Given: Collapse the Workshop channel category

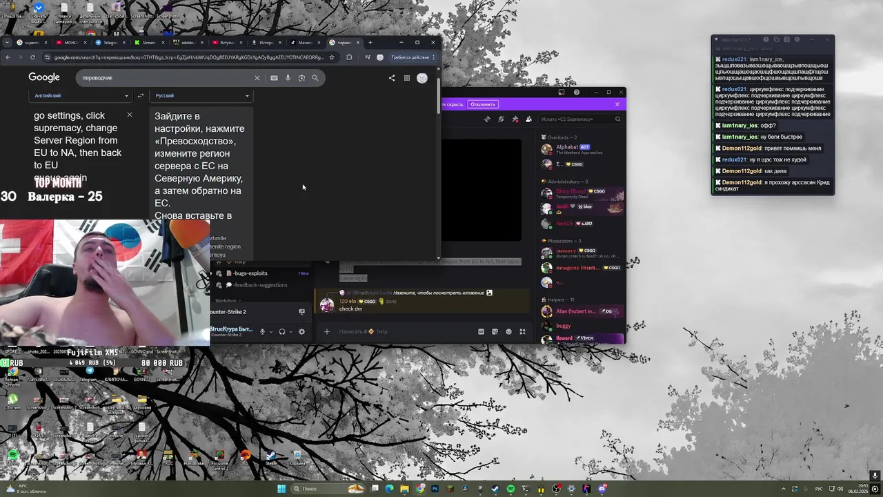Looking at the screenshot, I should 227,301.
